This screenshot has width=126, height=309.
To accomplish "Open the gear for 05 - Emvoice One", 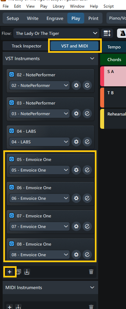I will [x=76, y=170].
